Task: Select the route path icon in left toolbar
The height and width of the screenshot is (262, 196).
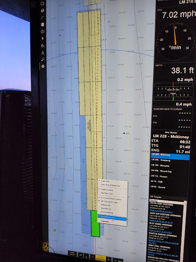Action: point(42,18)
